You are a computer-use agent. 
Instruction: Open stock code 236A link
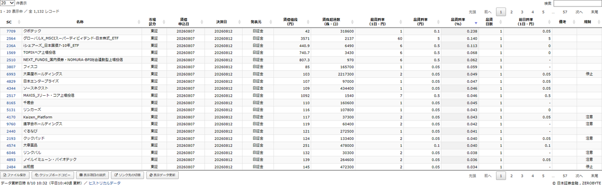[x=11, y=45]
